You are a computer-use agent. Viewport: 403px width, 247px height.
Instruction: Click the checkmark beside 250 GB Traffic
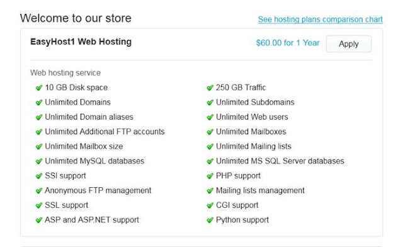click(210, 88)
